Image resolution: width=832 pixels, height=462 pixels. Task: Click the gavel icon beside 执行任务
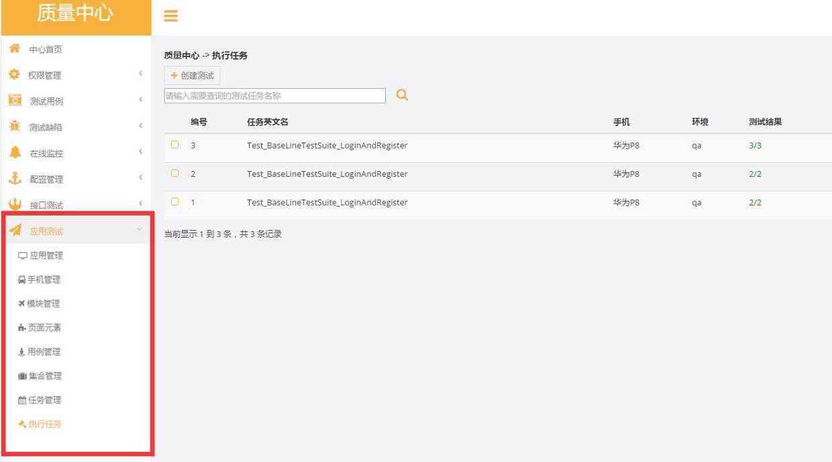22,424
